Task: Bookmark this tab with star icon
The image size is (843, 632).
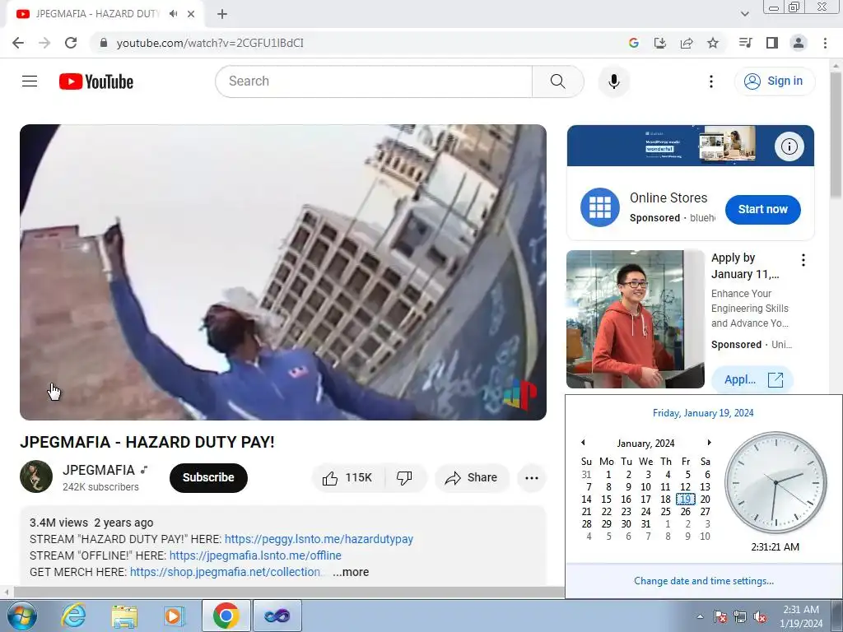Action: coord(713,43)
